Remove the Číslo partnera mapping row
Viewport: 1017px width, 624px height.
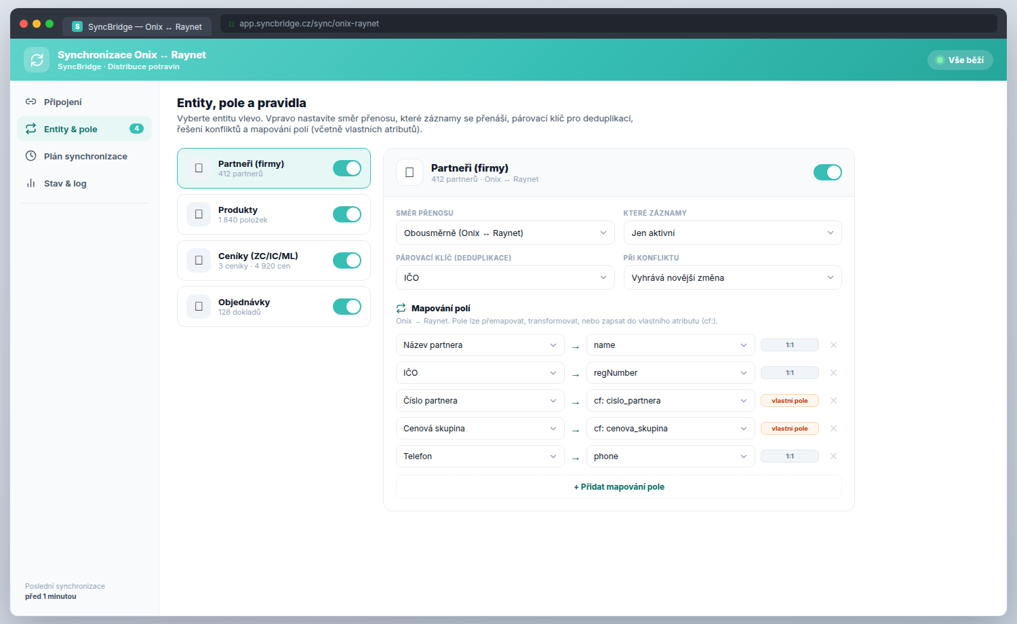(833, 401)
